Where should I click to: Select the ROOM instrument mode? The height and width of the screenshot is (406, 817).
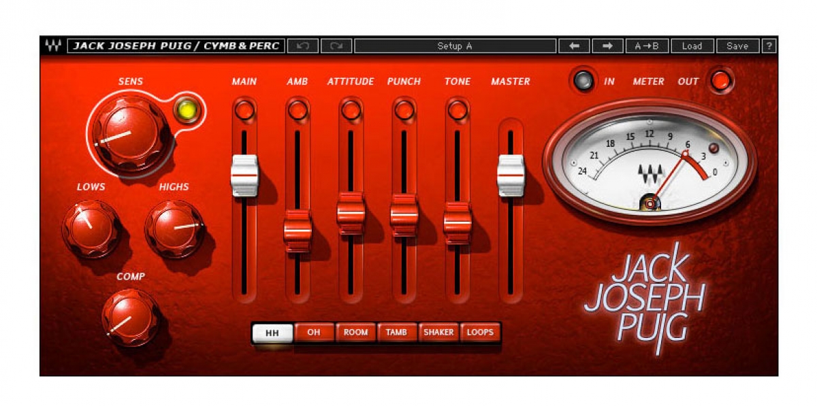click(x=355, y=333)
